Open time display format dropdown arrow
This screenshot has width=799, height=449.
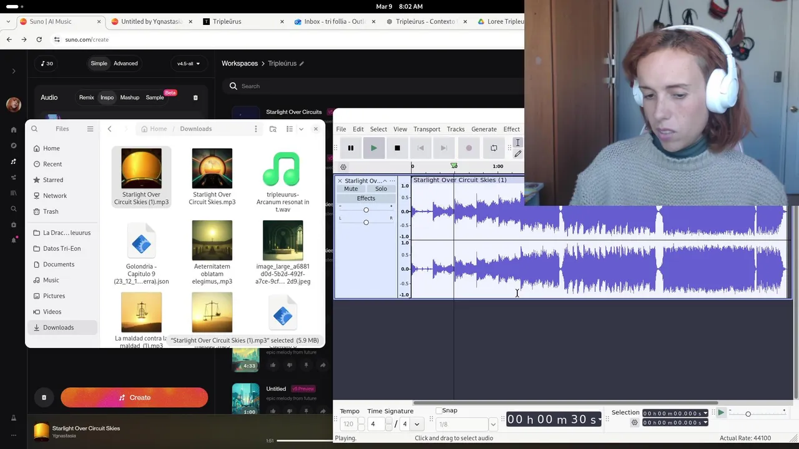pos(600,419)
